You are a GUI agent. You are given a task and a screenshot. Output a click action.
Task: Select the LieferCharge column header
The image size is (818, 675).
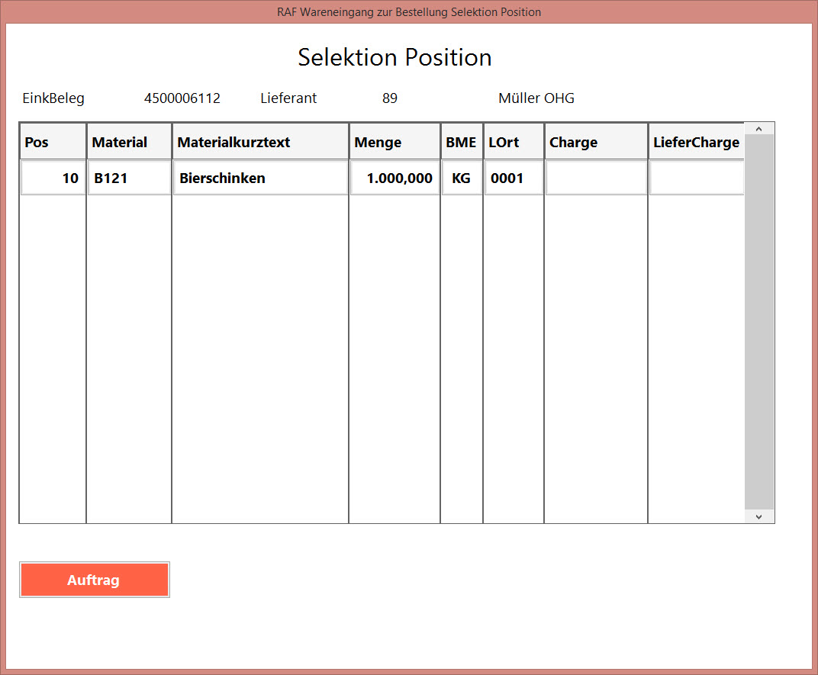coord(696,142)
